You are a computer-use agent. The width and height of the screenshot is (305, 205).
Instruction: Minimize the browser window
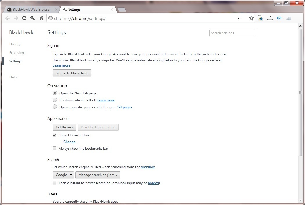point(278,3)
